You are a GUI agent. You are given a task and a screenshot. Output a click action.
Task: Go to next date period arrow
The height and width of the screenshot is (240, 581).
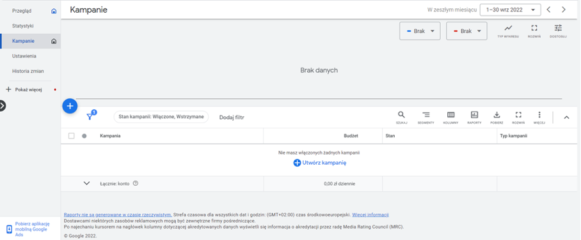pyautogui.click(x=564, y=10)
